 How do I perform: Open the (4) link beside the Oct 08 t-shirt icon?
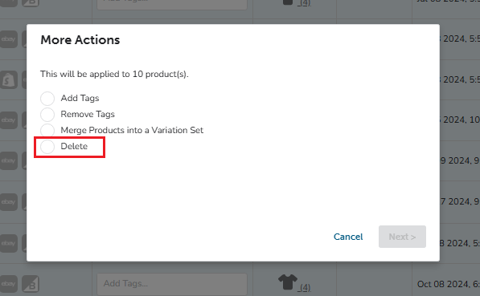pyautogui.click(x=305, y=287)
